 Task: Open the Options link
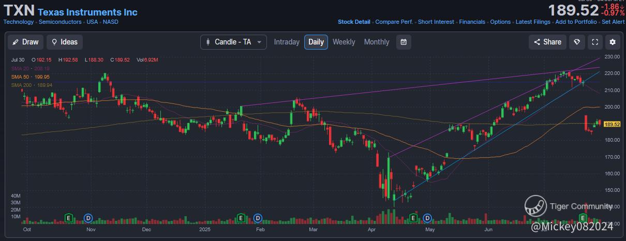pos(500,22)
